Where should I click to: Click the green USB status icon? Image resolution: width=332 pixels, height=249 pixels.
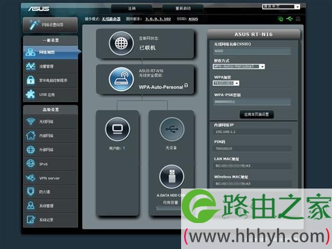pos(289,19)
